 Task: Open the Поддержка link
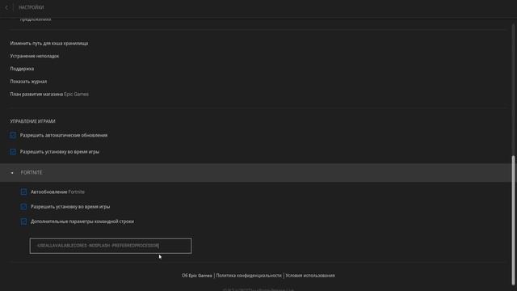point(22,69)
